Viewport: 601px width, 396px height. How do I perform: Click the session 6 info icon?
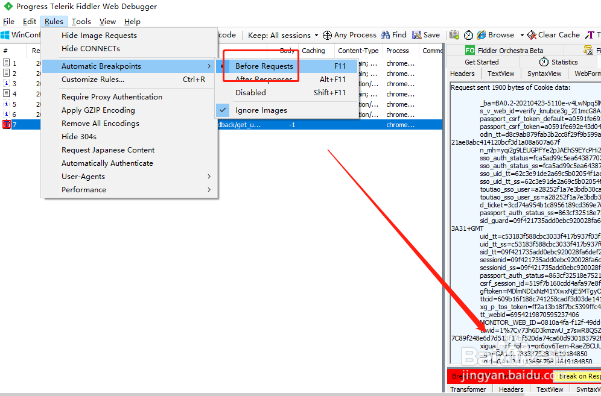pyautogui.click(x=6, y=114)
